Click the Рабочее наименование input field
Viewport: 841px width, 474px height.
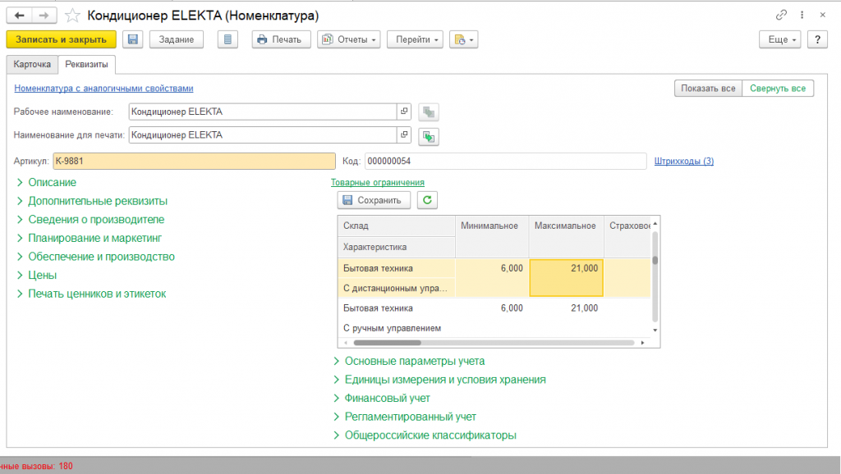tap(263, 112)
